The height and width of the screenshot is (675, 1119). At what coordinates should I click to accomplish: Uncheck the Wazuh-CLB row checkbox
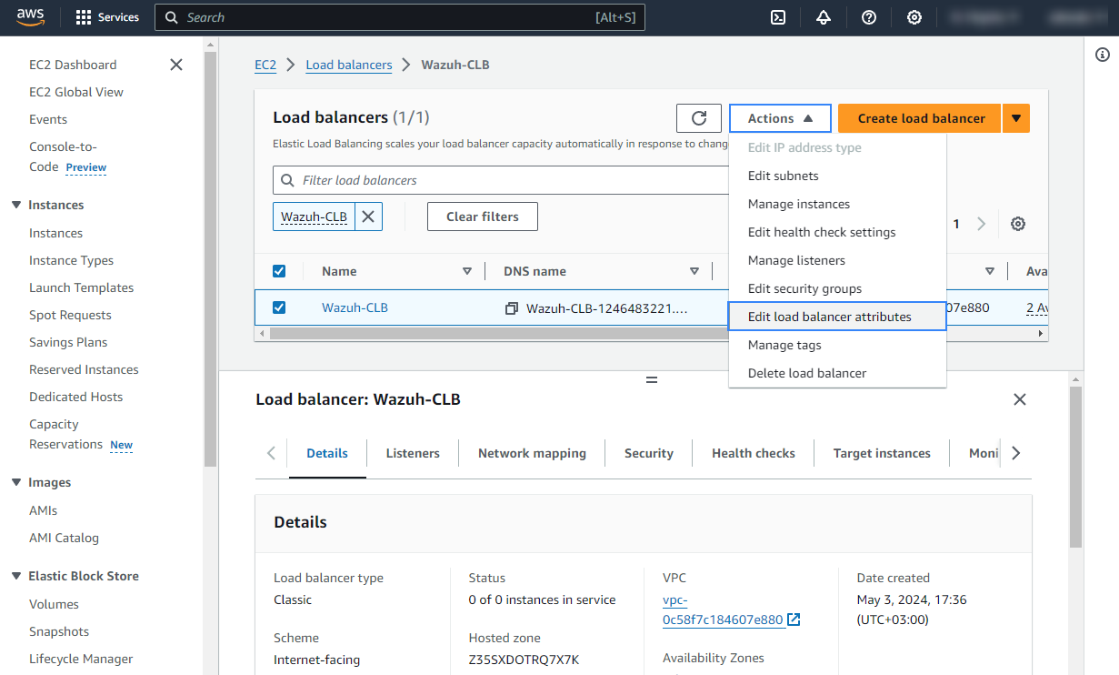pos(279,307)
